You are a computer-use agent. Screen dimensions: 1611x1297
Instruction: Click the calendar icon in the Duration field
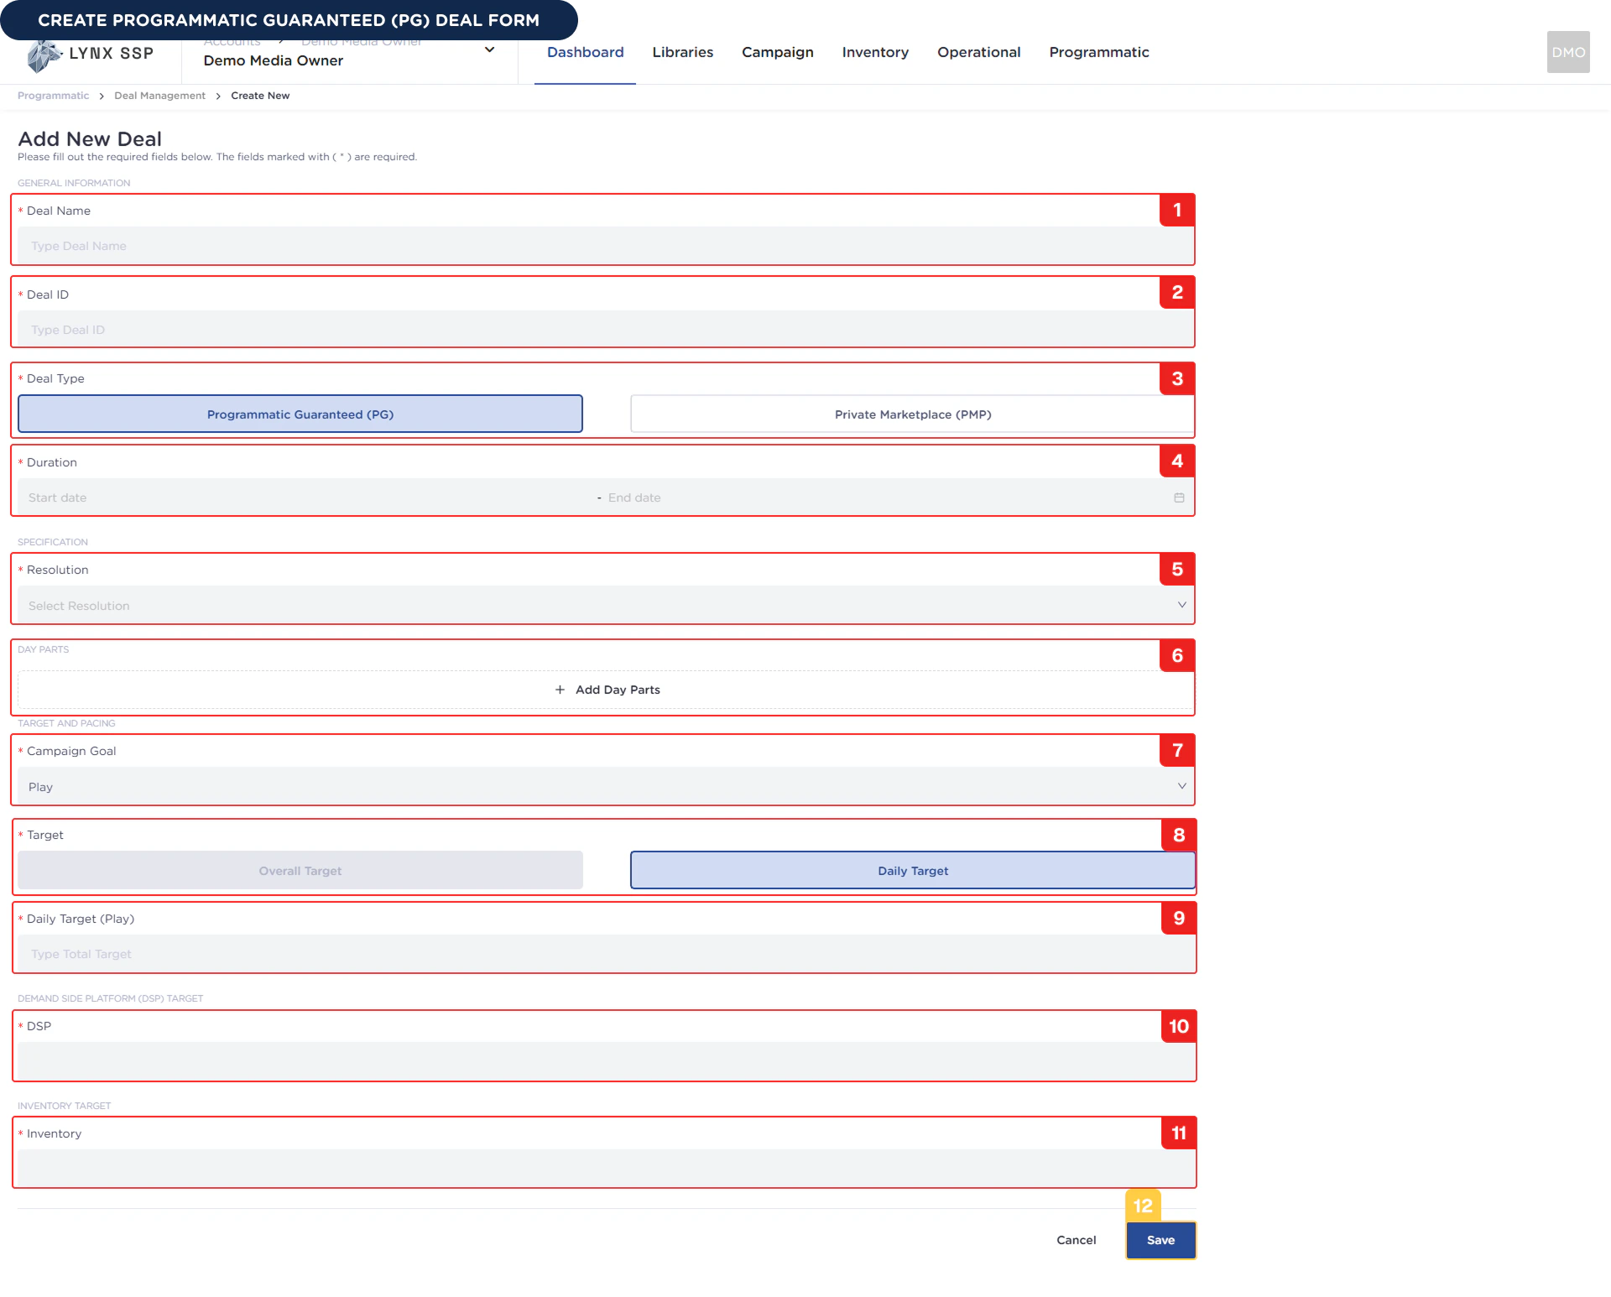[1178, 497]
